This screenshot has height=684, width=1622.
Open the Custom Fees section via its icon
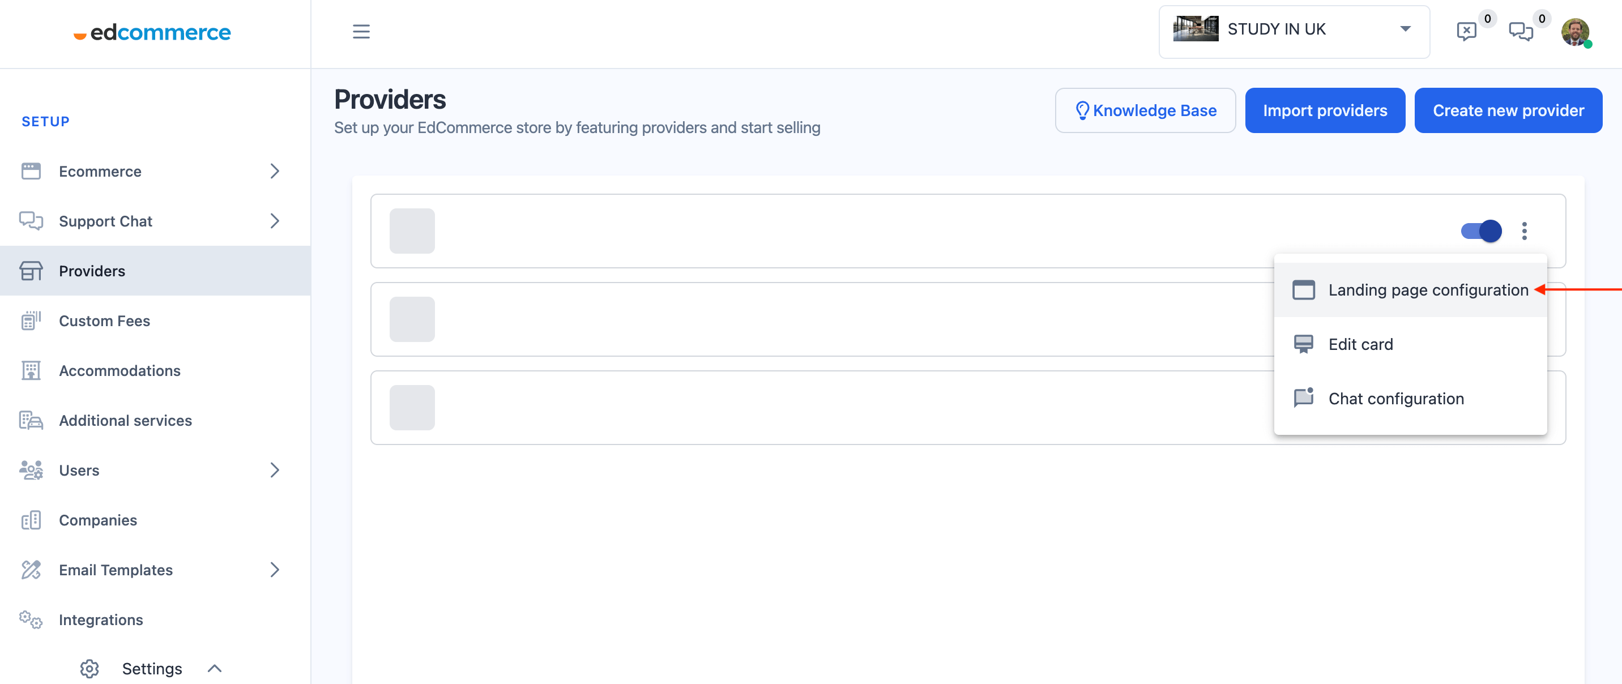click(31, 320)
